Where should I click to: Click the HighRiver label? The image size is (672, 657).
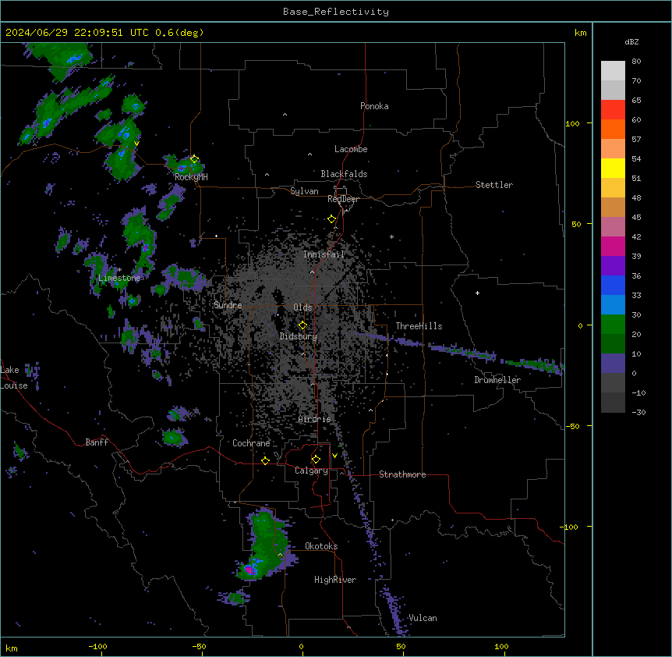coord(335,580)
